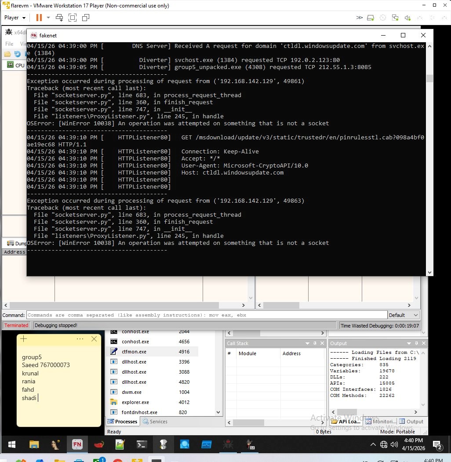The image size is (451, 462).
Task: Click the Module column header in Call Stack
Action: [258, 353]
